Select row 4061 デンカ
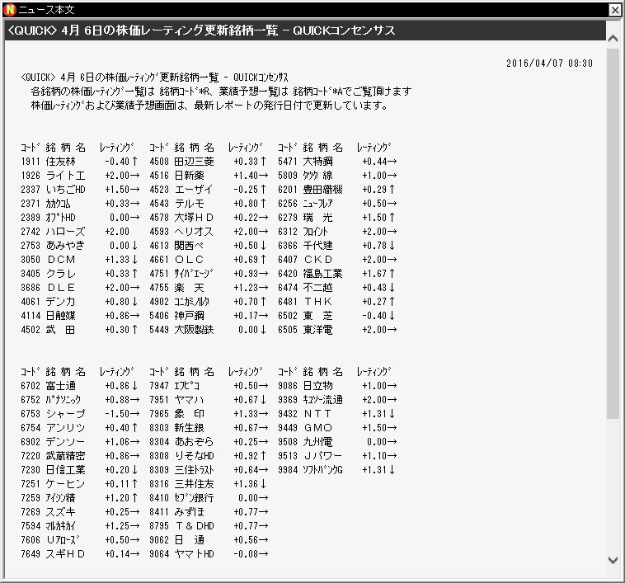625x583 pixels. [80, 302]
